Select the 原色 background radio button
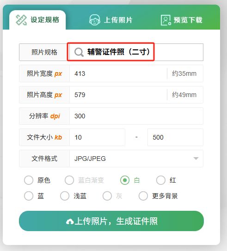The height and width of the screenshot is (251, 227). tap(29, 180)
